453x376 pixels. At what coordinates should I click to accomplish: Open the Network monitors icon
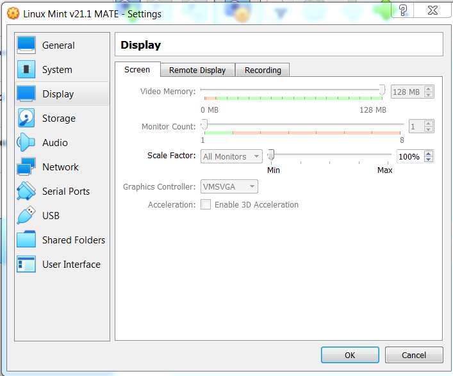(26, 167)
